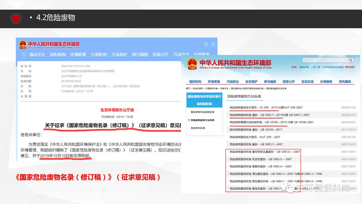Screen dimensions: 362x204
Task: Open 热点关注 in the left site navigation
Action: point(37,55)
